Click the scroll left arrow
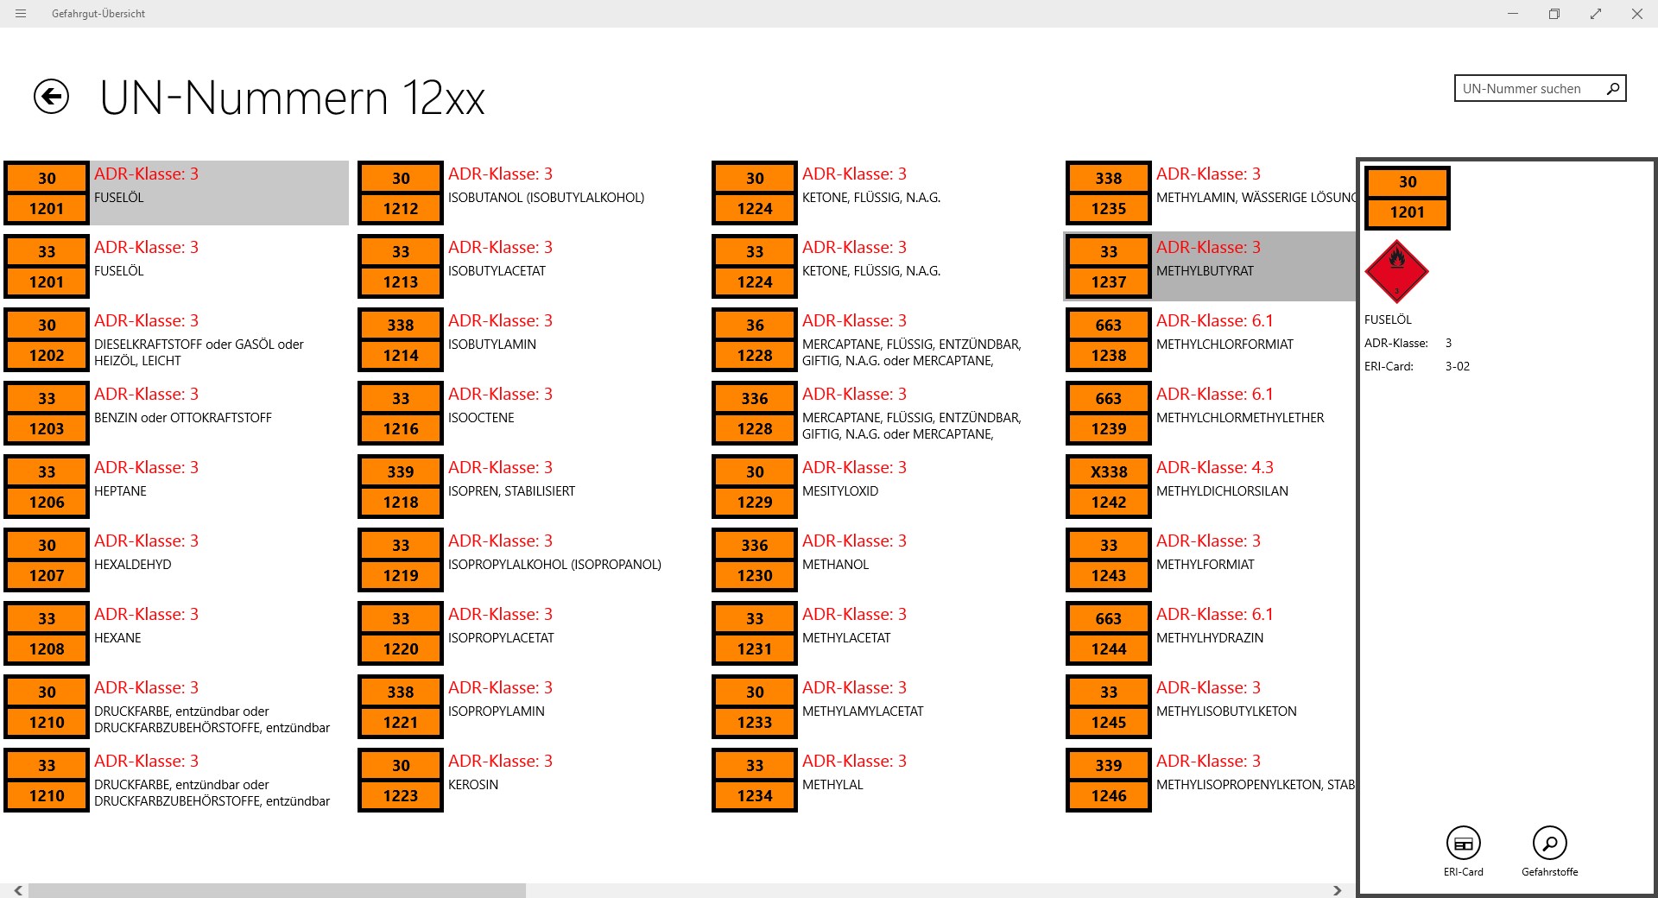The height and width of the screenshot is (898, 1658). pos(17,890)
